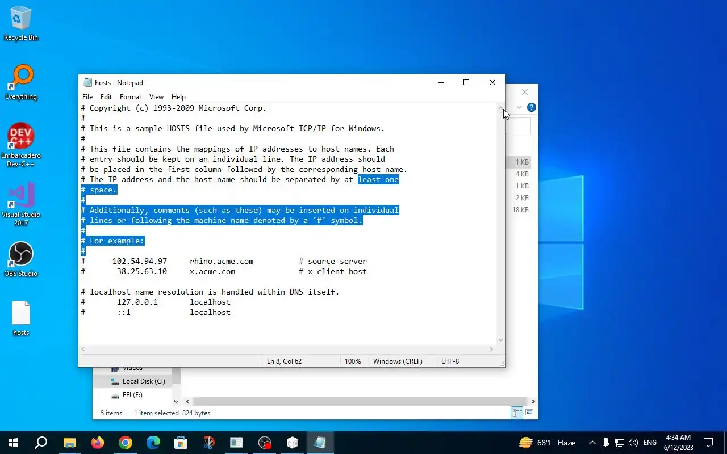The image size is (727, 454).
Task: Click the UTF-8 encoding status entry
Action: point(450,361)
